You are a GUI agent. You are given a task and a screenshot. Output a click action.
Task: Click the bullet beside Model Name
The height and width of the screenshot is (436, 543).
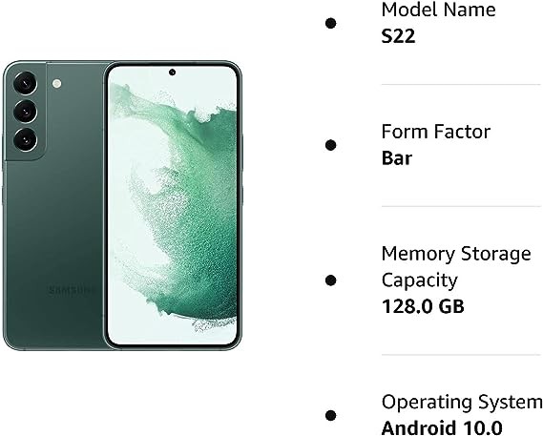331,23
